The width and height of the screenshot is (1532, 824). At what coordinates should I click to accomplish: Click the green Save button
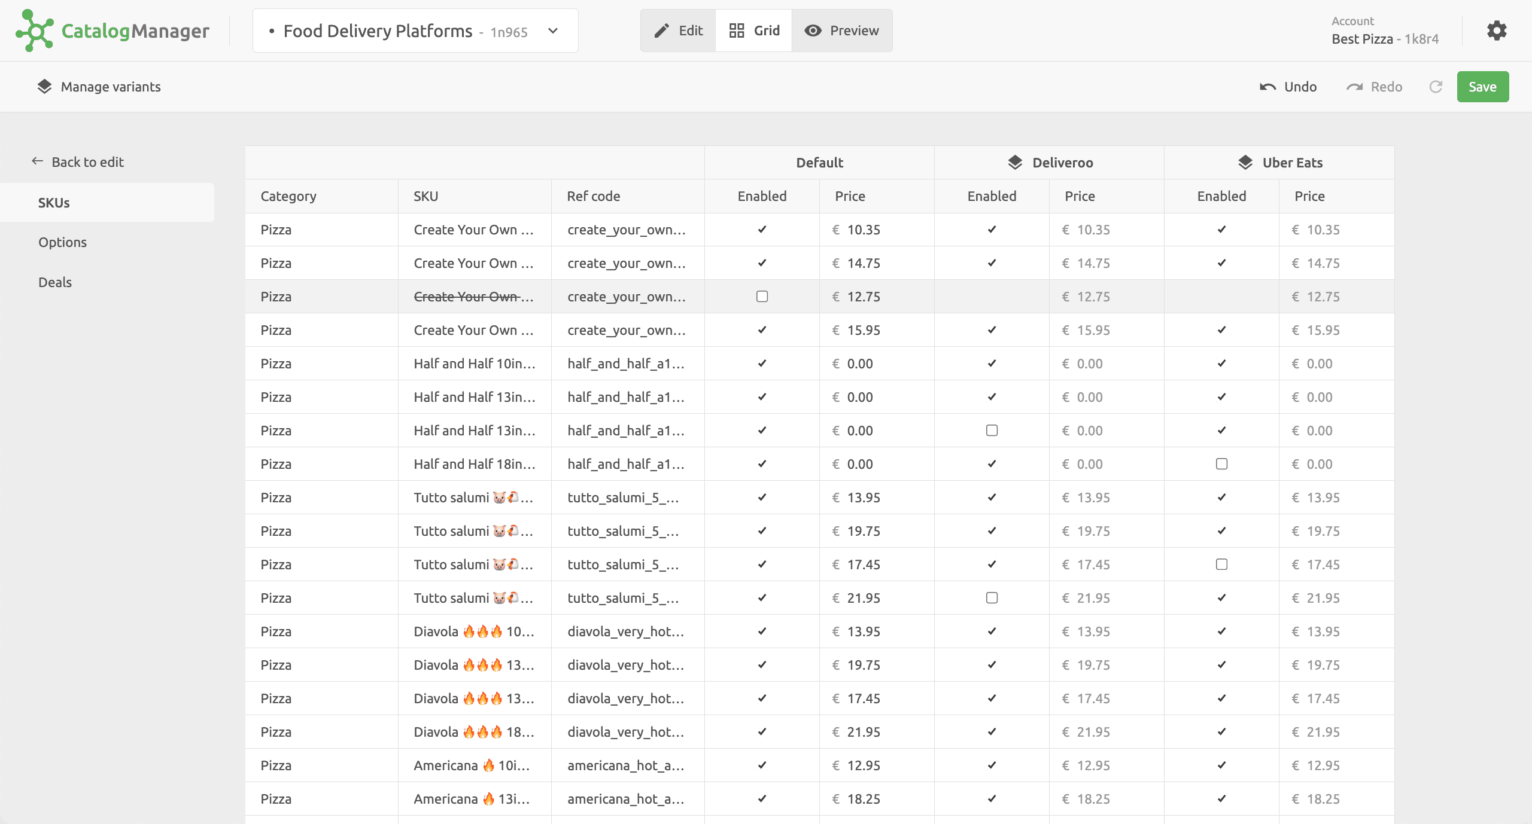[1482, 87]
